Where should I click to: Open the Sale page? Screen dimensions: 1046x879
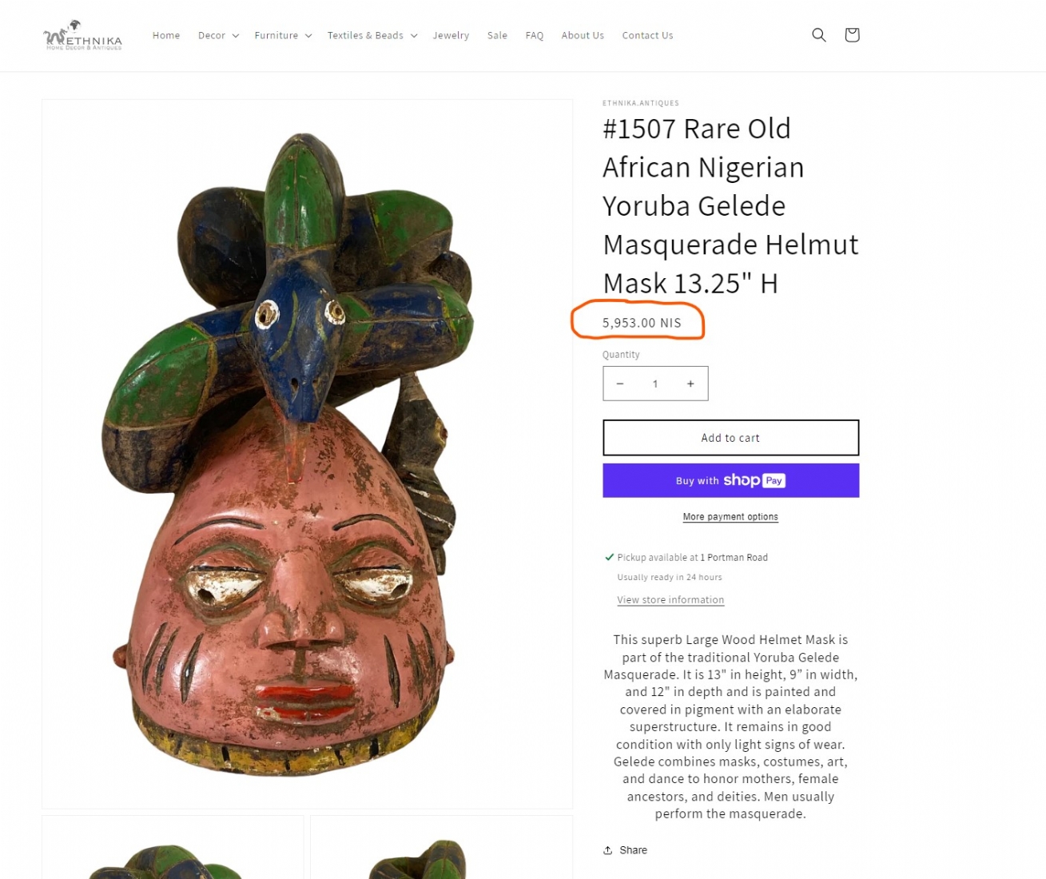(x=497, y=36)
